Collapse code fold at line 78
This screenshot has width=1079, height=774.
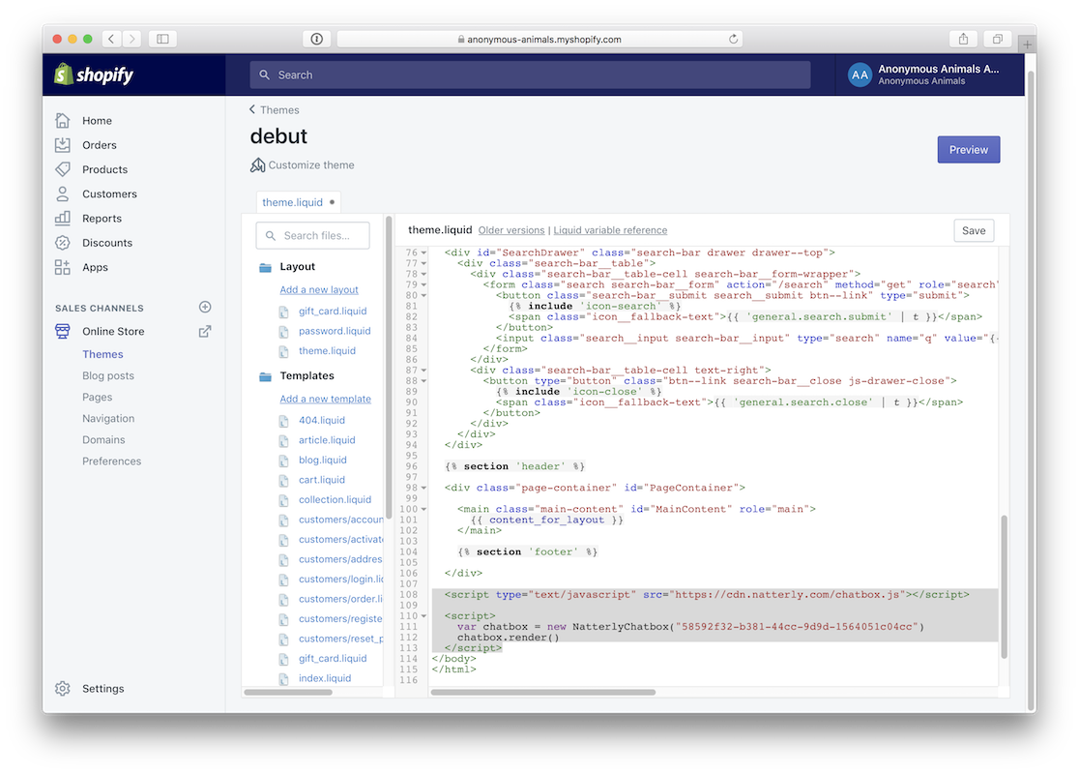[423, 274]
